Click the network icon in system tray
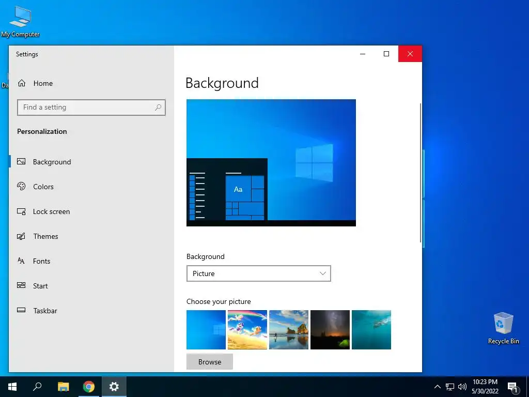Image resolution: width=529 pixels, height=397 pixels. click(450, 387)
